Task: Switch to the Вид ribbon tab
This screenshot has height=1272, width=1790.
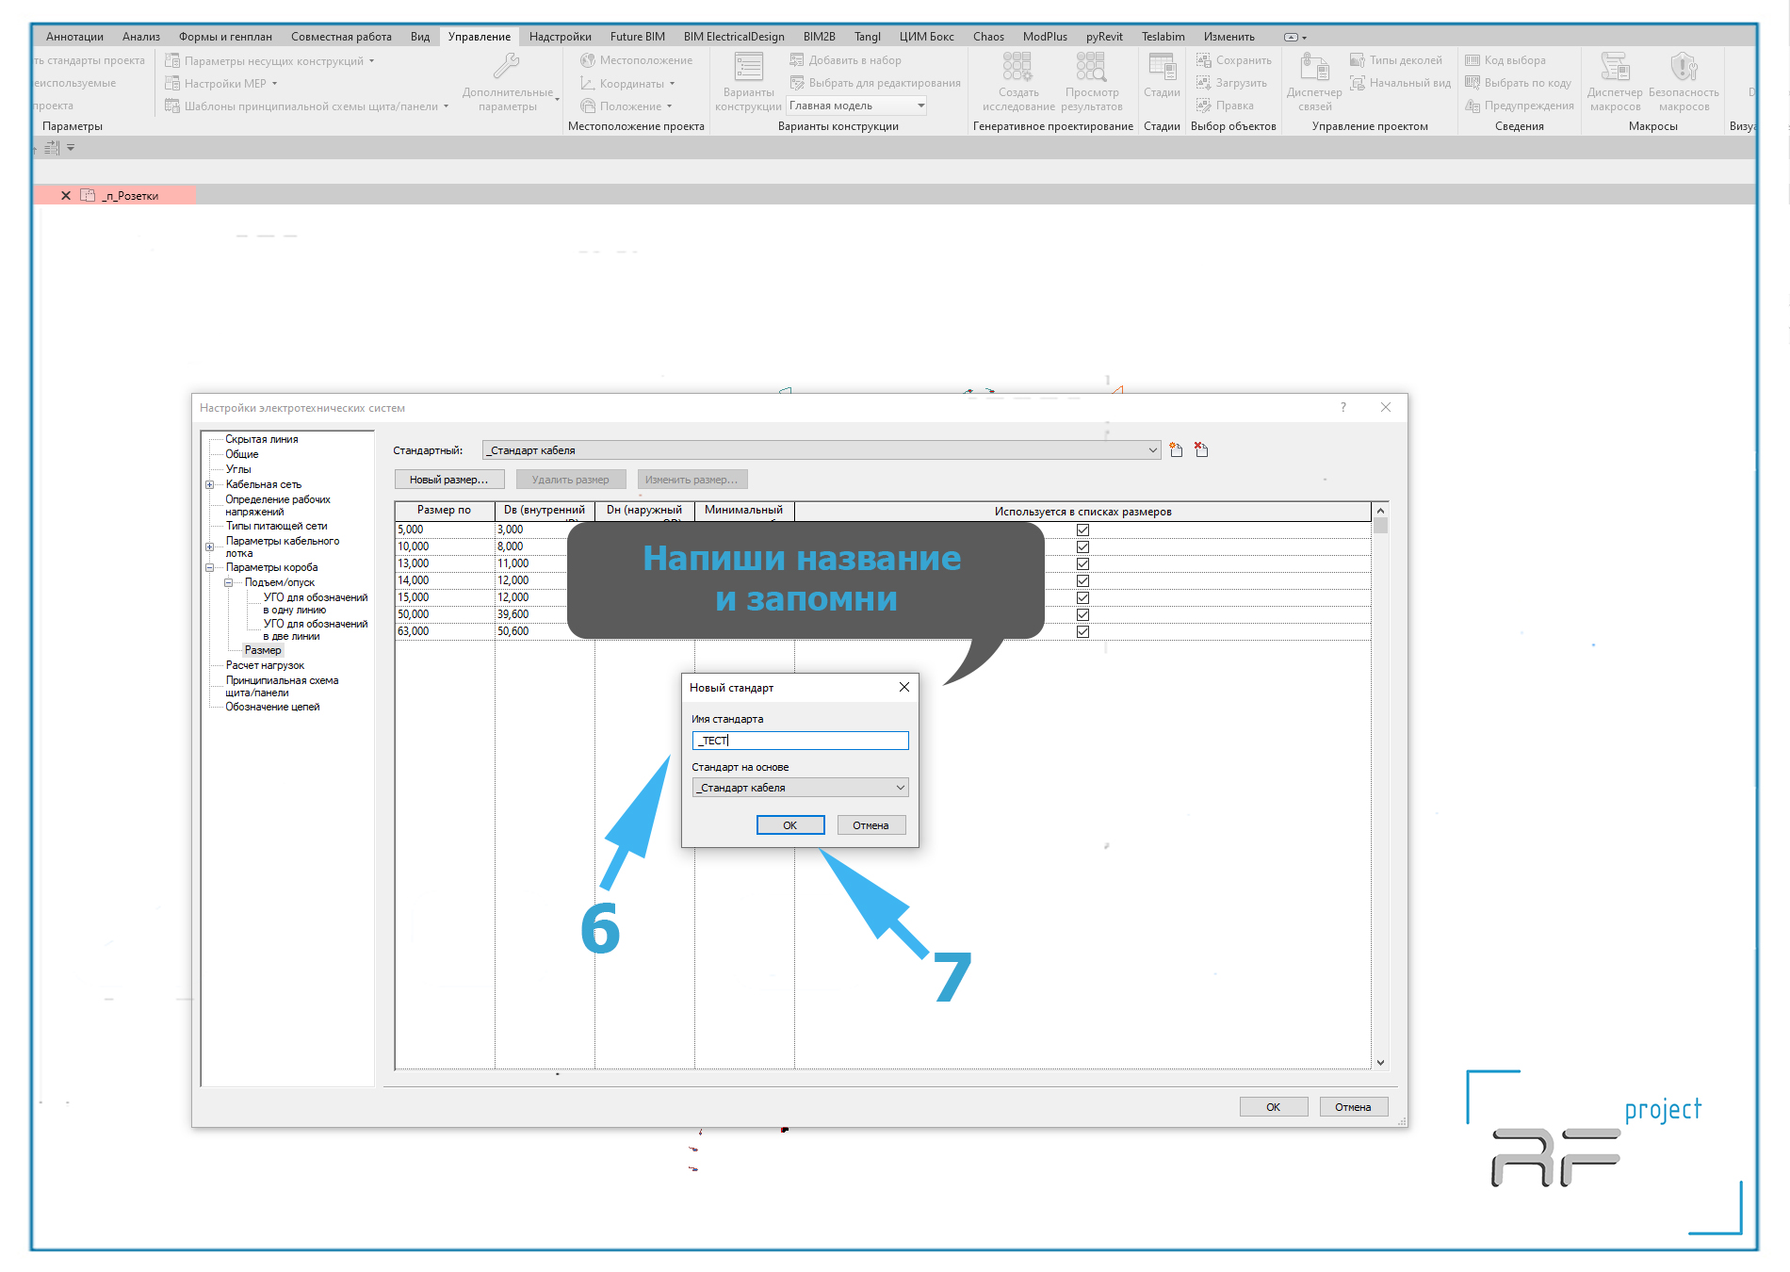Action: pyautogui.click(x=419, y=37)
